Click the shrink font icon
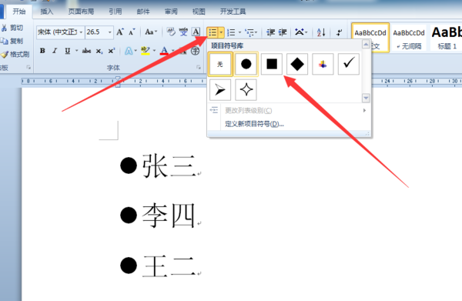The image size is (462, 301). [132, 32]
